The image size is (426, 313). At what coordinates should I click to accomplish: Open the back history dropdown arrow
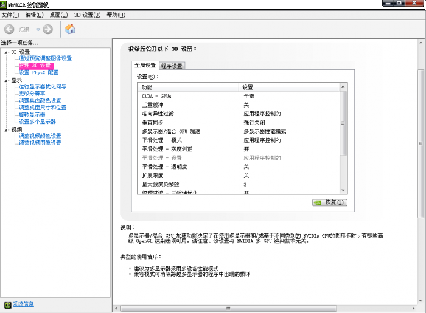(x=38, y=29)
